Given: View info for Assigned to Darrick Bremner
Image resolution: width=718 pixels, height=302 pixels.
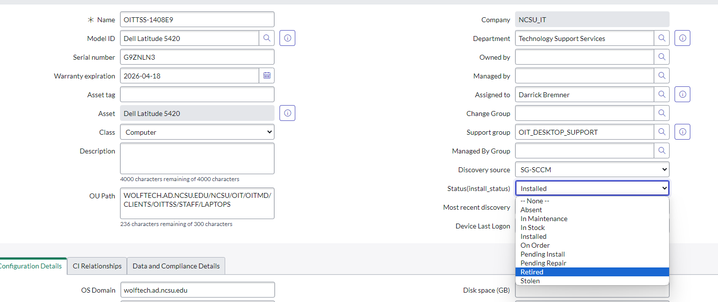Looking at the screenshot, I should (682, 94).
